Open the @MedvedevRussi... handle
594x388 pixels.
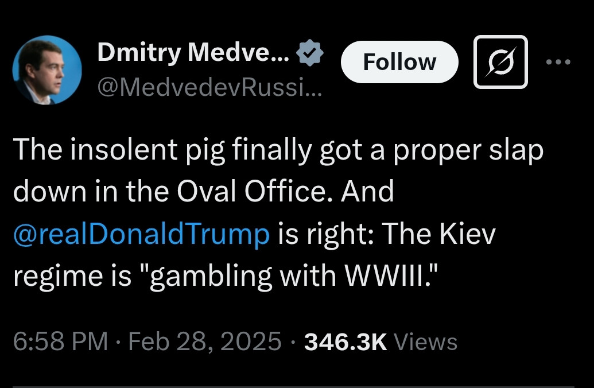(209, 87)
